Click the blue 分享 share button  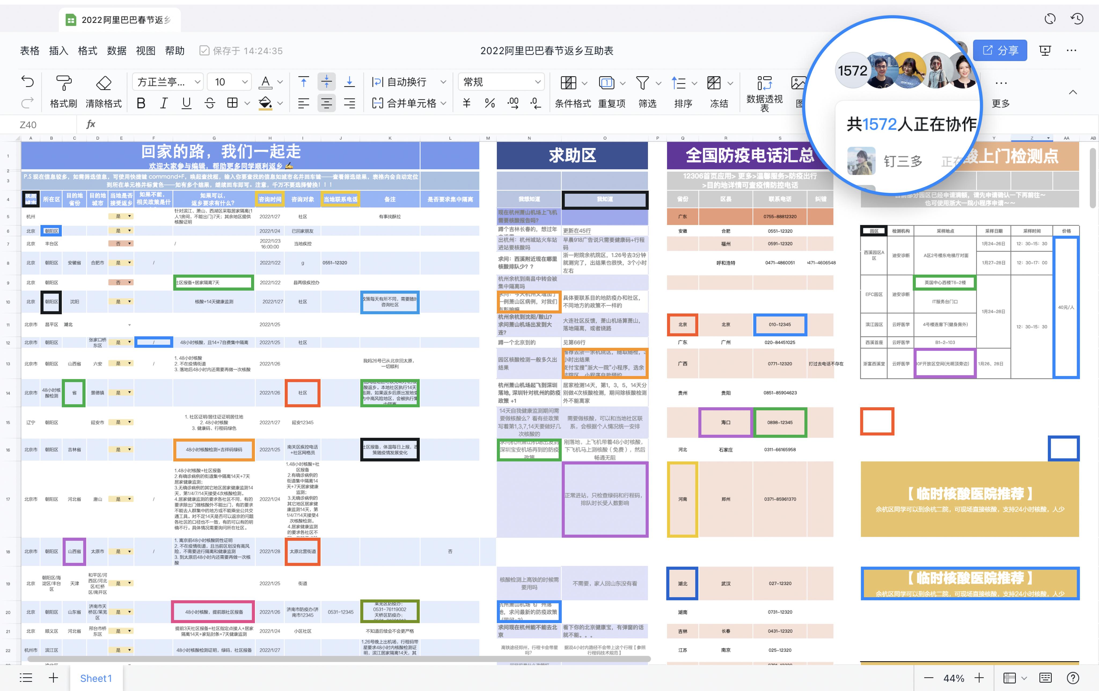(x=1000, y=50)
